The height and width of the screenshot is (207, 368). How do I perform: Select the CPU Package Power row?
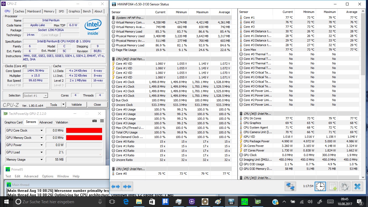(x=299, y=141)
